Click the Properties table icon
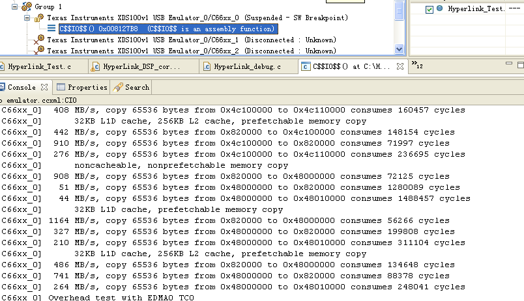This screenshot has height=301, width=524. [61, 87]
